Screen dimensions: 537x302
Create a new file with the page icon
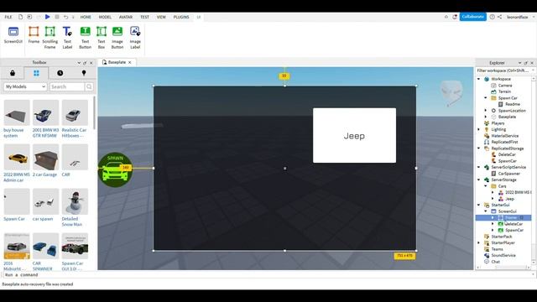[20, 17]
